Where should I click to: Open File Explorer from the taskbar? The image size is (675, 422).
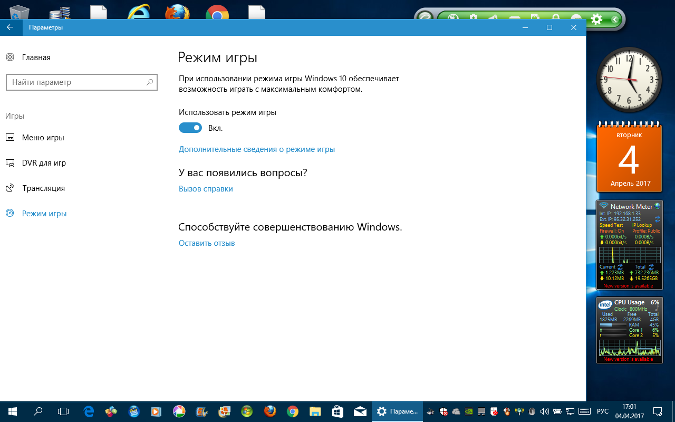315,411
